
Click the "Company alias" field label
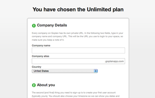[41, 56]
